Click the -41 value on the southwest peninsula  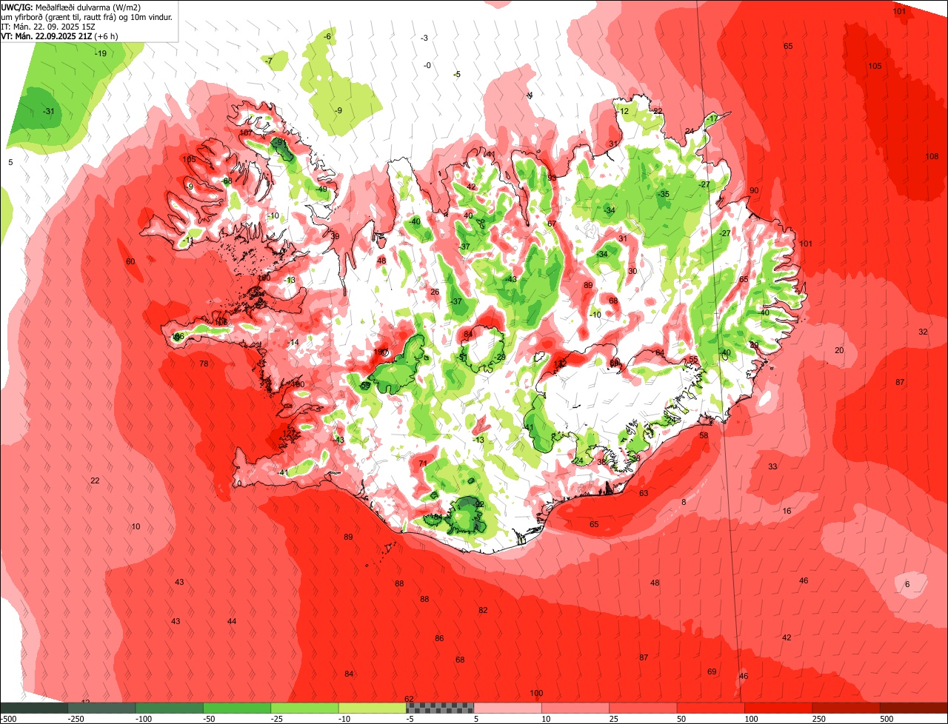click(282, 472)
